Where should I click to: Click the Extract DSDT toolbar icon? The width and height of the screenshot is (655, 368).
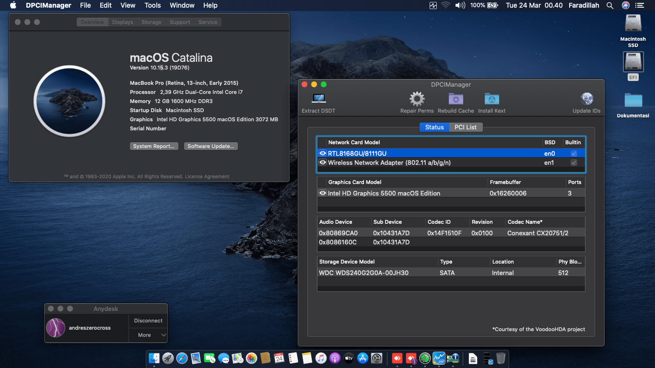click(x=318, y=99)
